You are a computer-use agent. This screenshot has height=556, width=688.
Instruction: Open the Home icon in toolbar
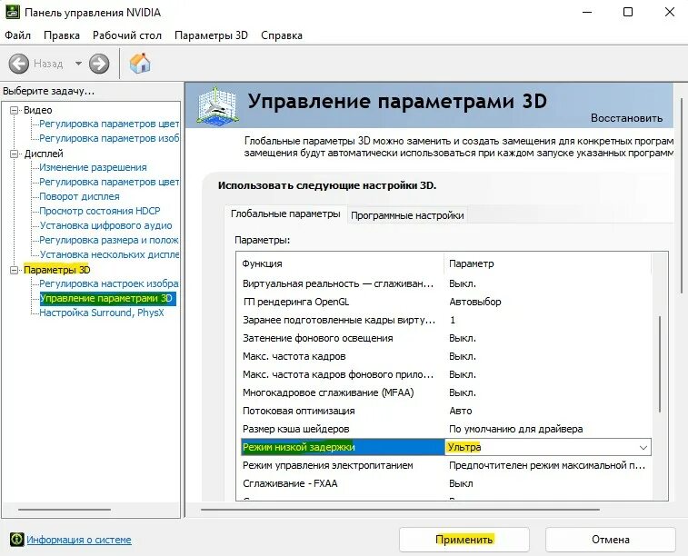(140, 64)
